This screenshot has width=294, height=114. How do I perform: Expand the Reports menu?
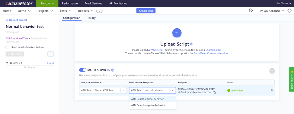(86, 11)
